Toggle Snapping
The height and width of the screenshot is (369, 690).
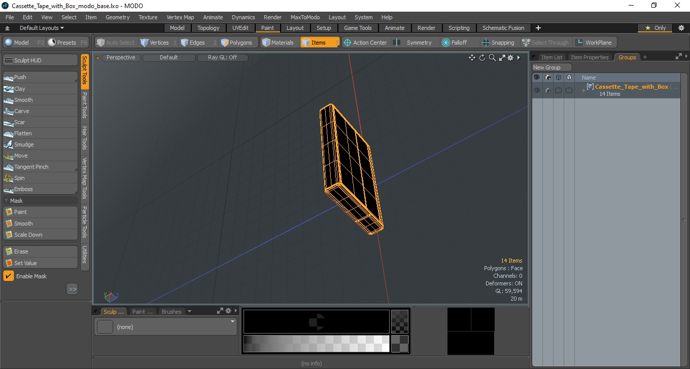point(498,43)
